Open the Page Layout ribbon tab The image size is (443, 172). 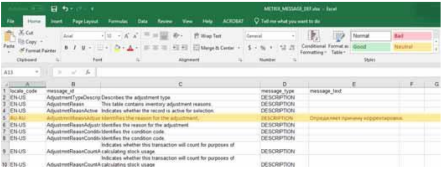(x=84, y=20)
